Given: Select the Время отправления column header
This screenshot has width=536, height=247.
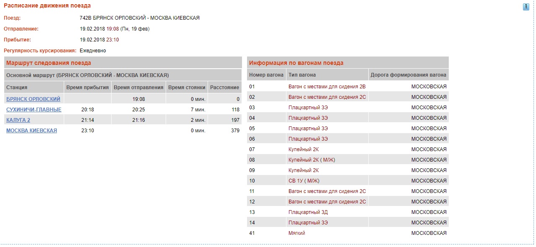Looking at the screenshot, I should click(x=138, y=87).
